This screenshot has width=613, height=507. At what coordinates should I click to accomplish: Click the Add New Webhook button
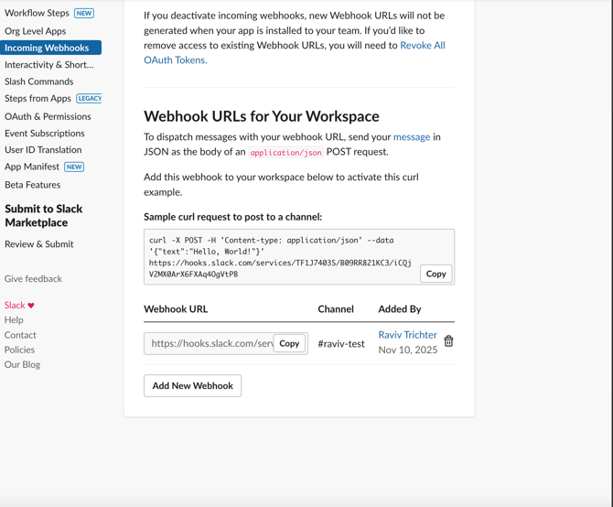coord(192,386)
